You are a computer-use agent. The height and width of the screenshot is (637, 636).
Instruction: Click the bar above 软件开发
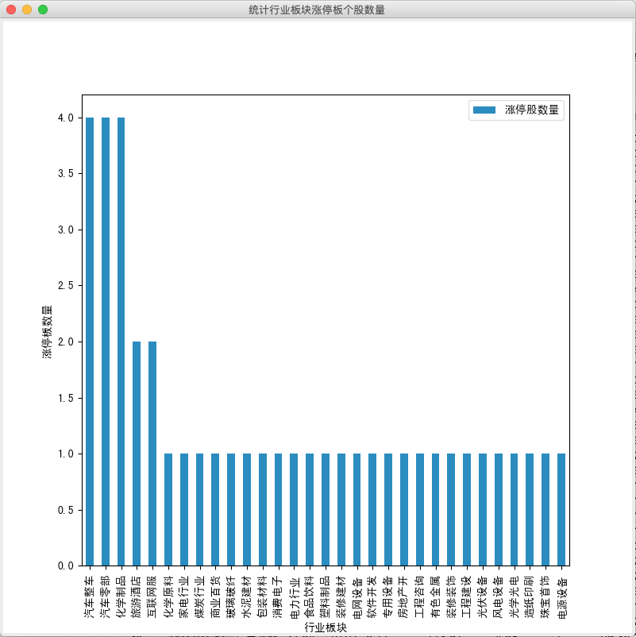372,509
